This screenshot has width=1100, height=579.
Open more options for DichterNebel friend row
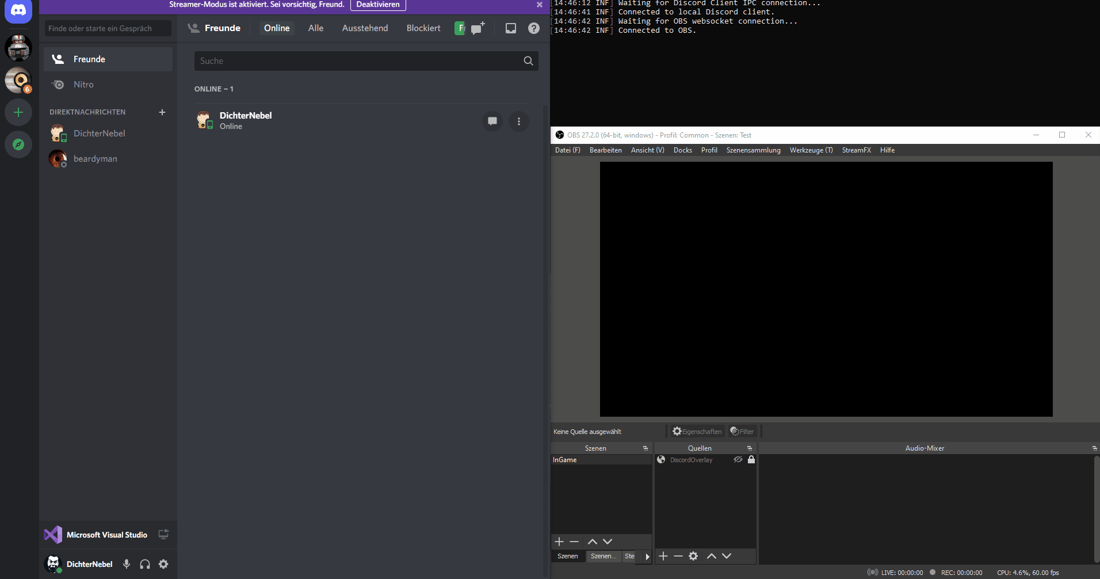[519, 121]
